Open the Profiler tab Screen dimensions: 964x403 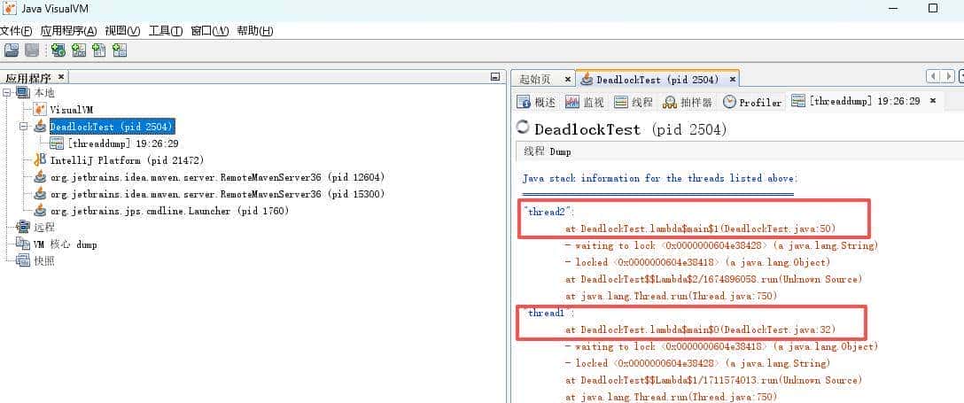(752, 103)
